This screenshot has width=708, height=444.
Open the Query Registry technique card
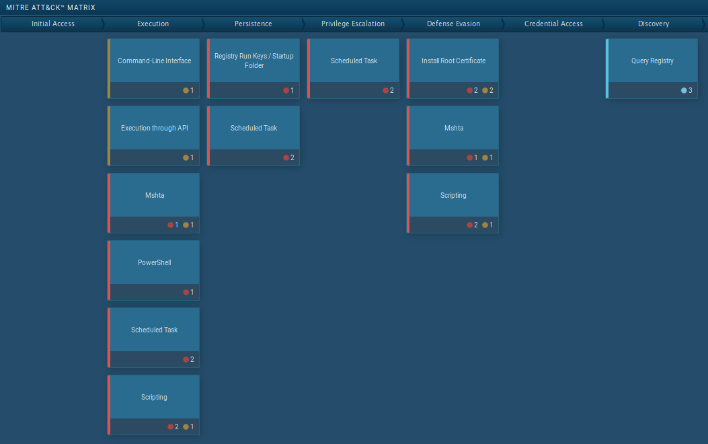(652, 61)
